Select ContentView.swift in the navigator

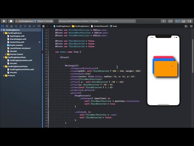coord(17,42)
